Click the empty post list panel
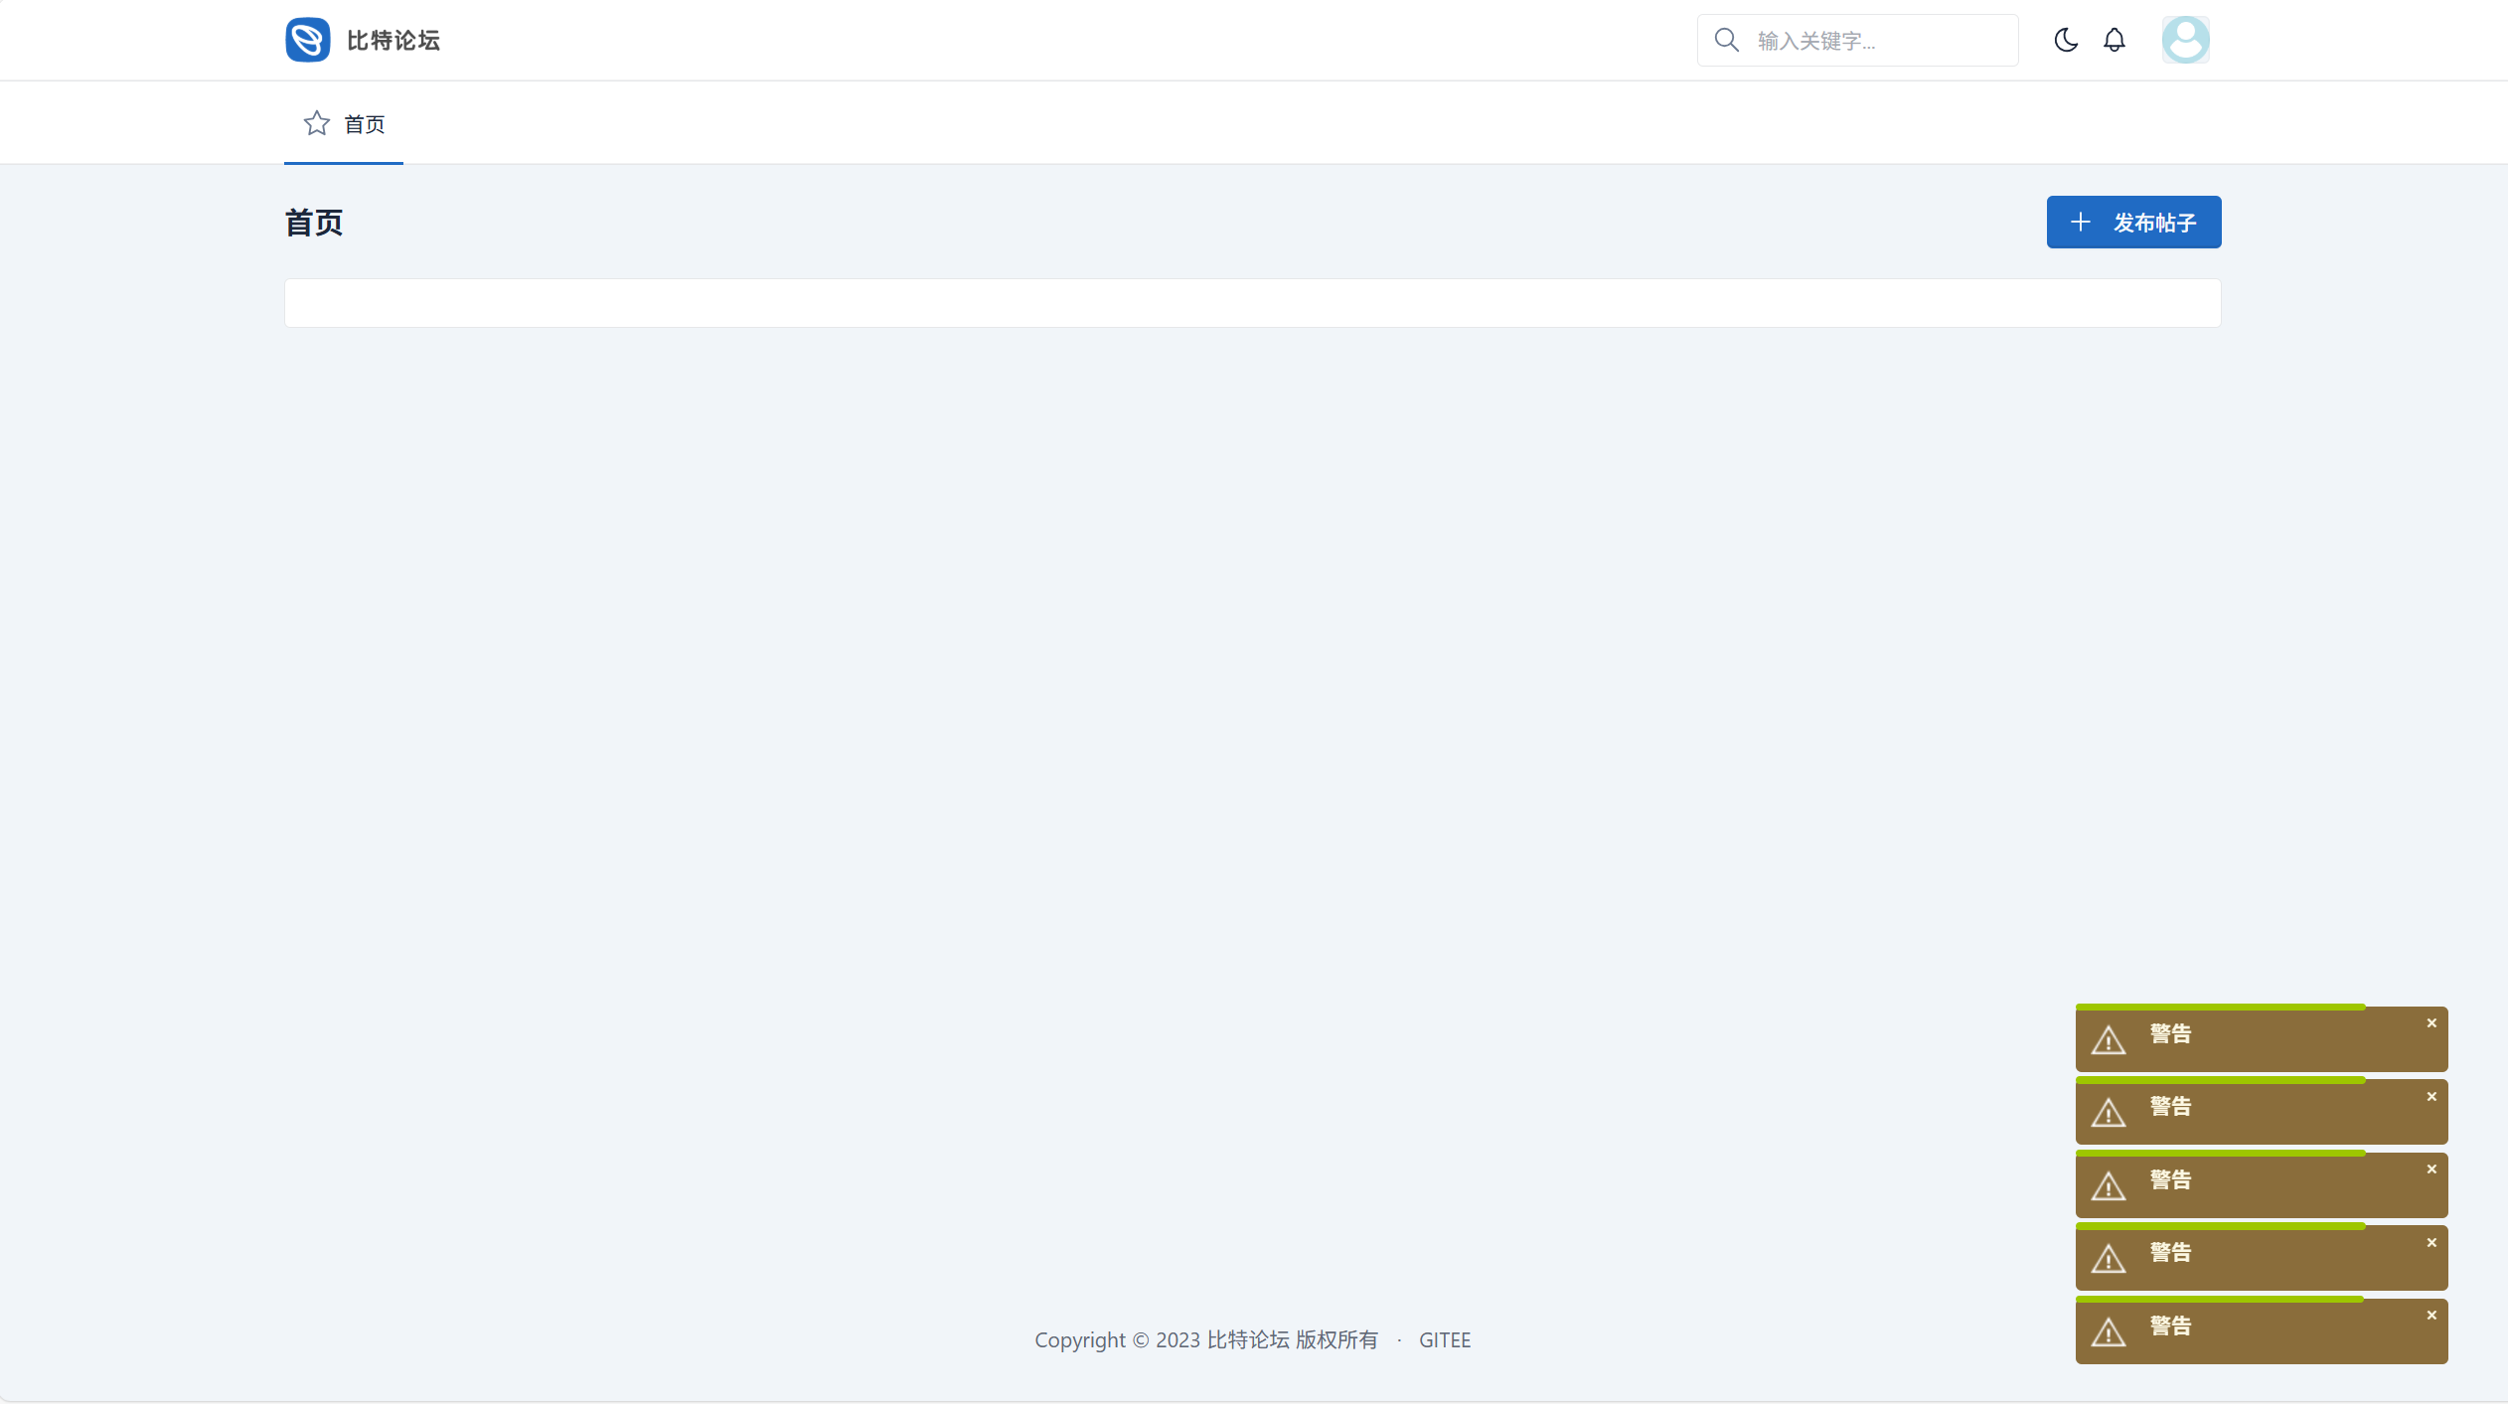The image size is (2508, 1404). coord(1252,303)
